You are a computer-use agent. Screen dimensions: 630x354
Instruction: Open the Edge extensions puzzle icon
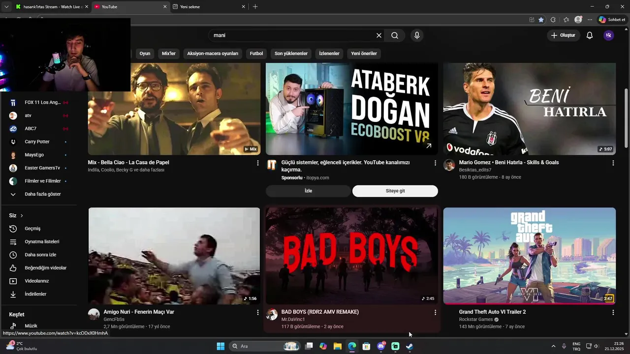click(553, 20)
